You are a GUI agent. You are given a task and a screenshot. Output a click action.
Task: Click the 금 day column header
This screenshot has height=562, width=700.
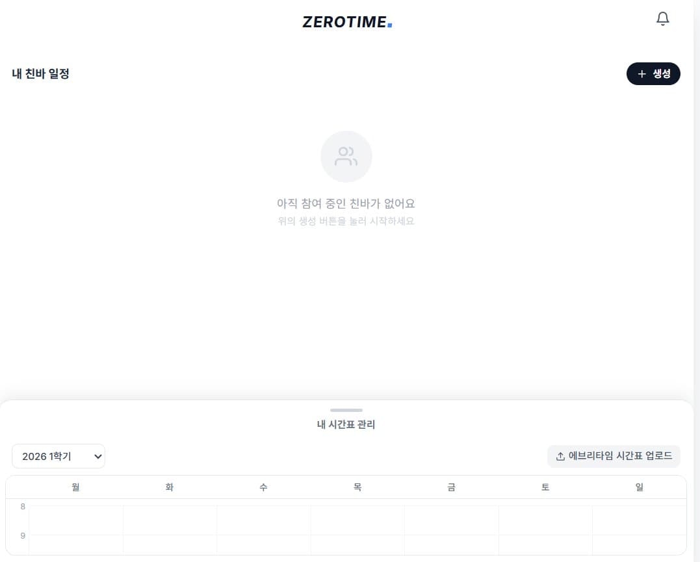tap(451, 487)
